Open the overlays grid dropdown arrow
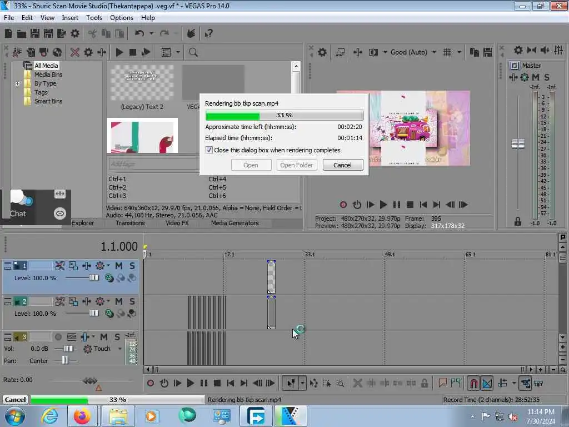 point(459,52)
